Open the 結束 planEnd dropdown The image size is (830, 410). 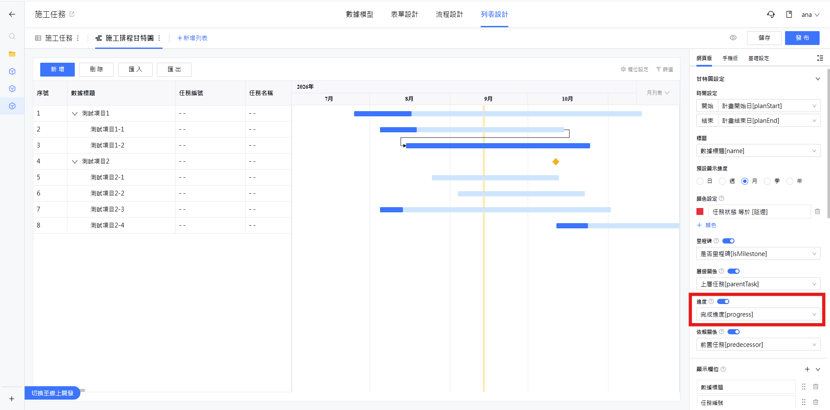point(769,121)
